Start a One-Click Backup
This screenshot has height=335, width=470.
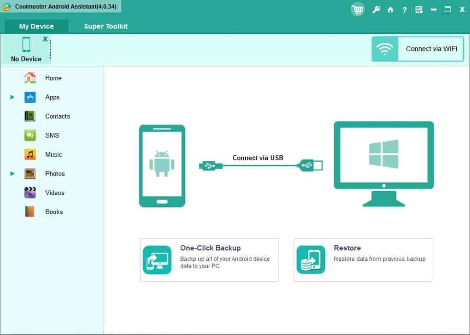pos(209,259)
